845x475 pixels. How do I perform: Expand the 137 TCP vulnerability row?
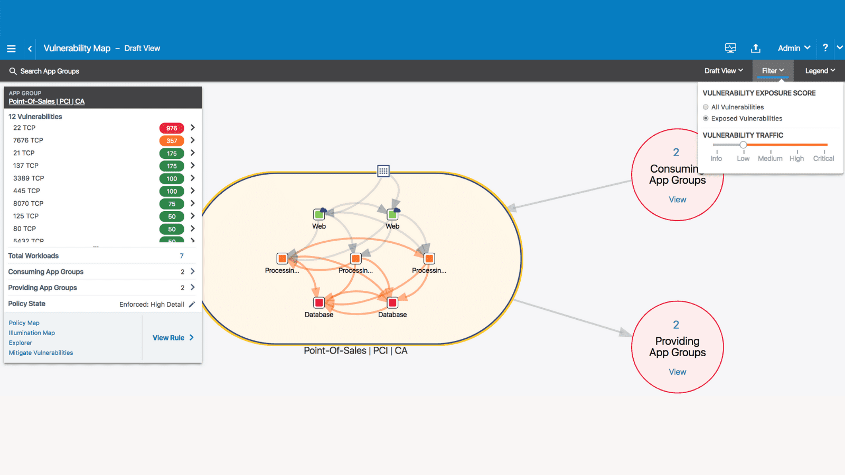(193, 166)
